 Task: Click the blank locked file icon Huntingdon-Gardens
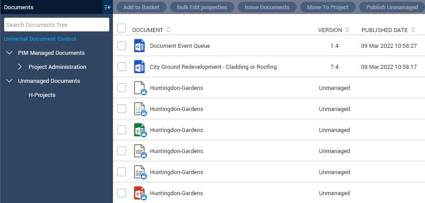(x=140, y=88)
